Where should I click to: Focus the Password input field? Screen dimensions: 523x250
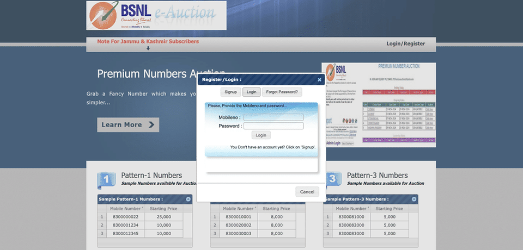273,126
